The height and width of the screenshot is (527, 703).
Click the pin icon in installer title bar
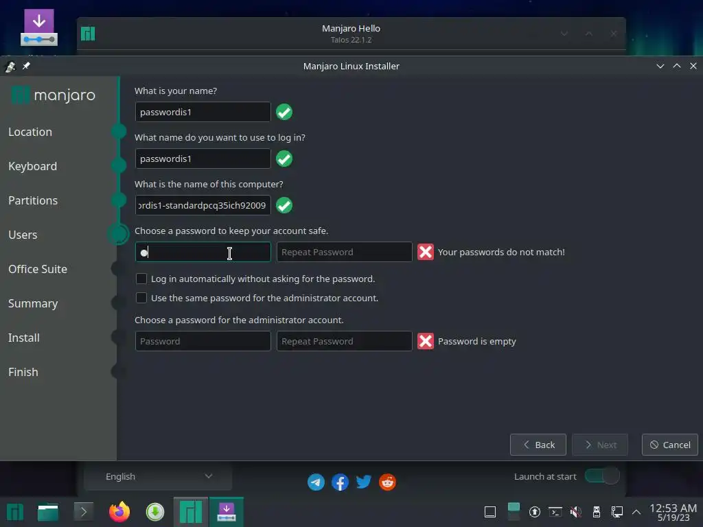point(26,66)
